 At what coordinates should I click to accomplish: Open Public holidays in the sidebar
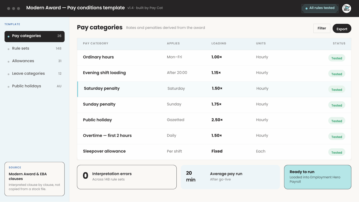click(x=34, y=86)
